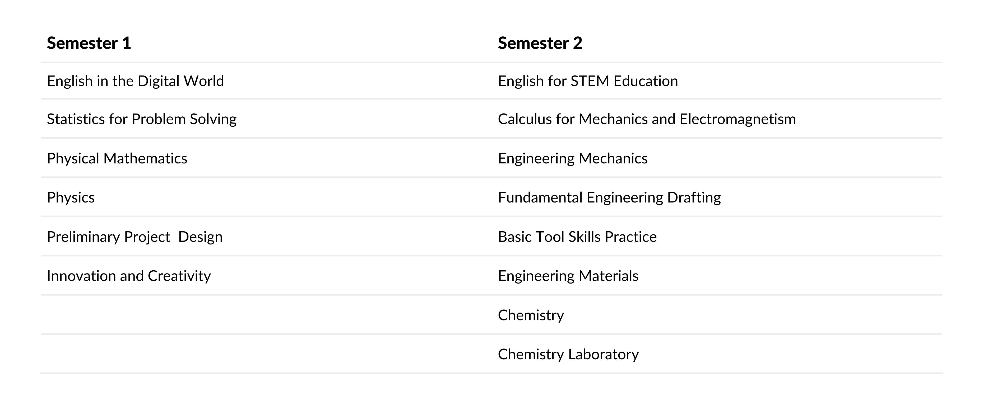Select Statistics for Problem Solving

142,119
